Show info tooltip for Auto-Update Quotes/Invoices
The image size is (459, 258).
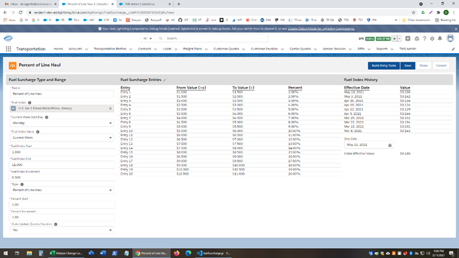56,225
